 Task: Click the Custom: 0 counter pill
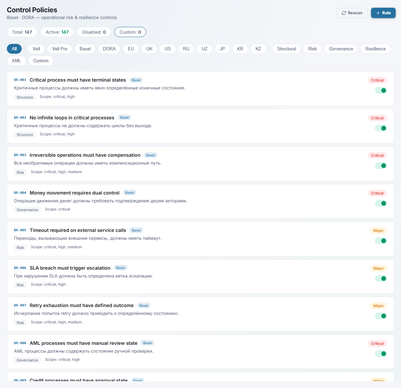[x=130, y=32]
